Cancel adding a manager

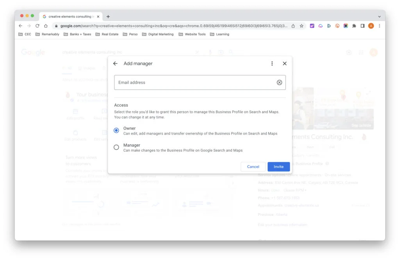(253, 167)
